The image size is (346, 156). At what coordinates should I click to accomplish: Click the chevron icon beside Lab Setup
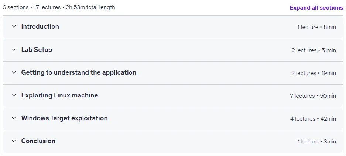tap(14, 50)
